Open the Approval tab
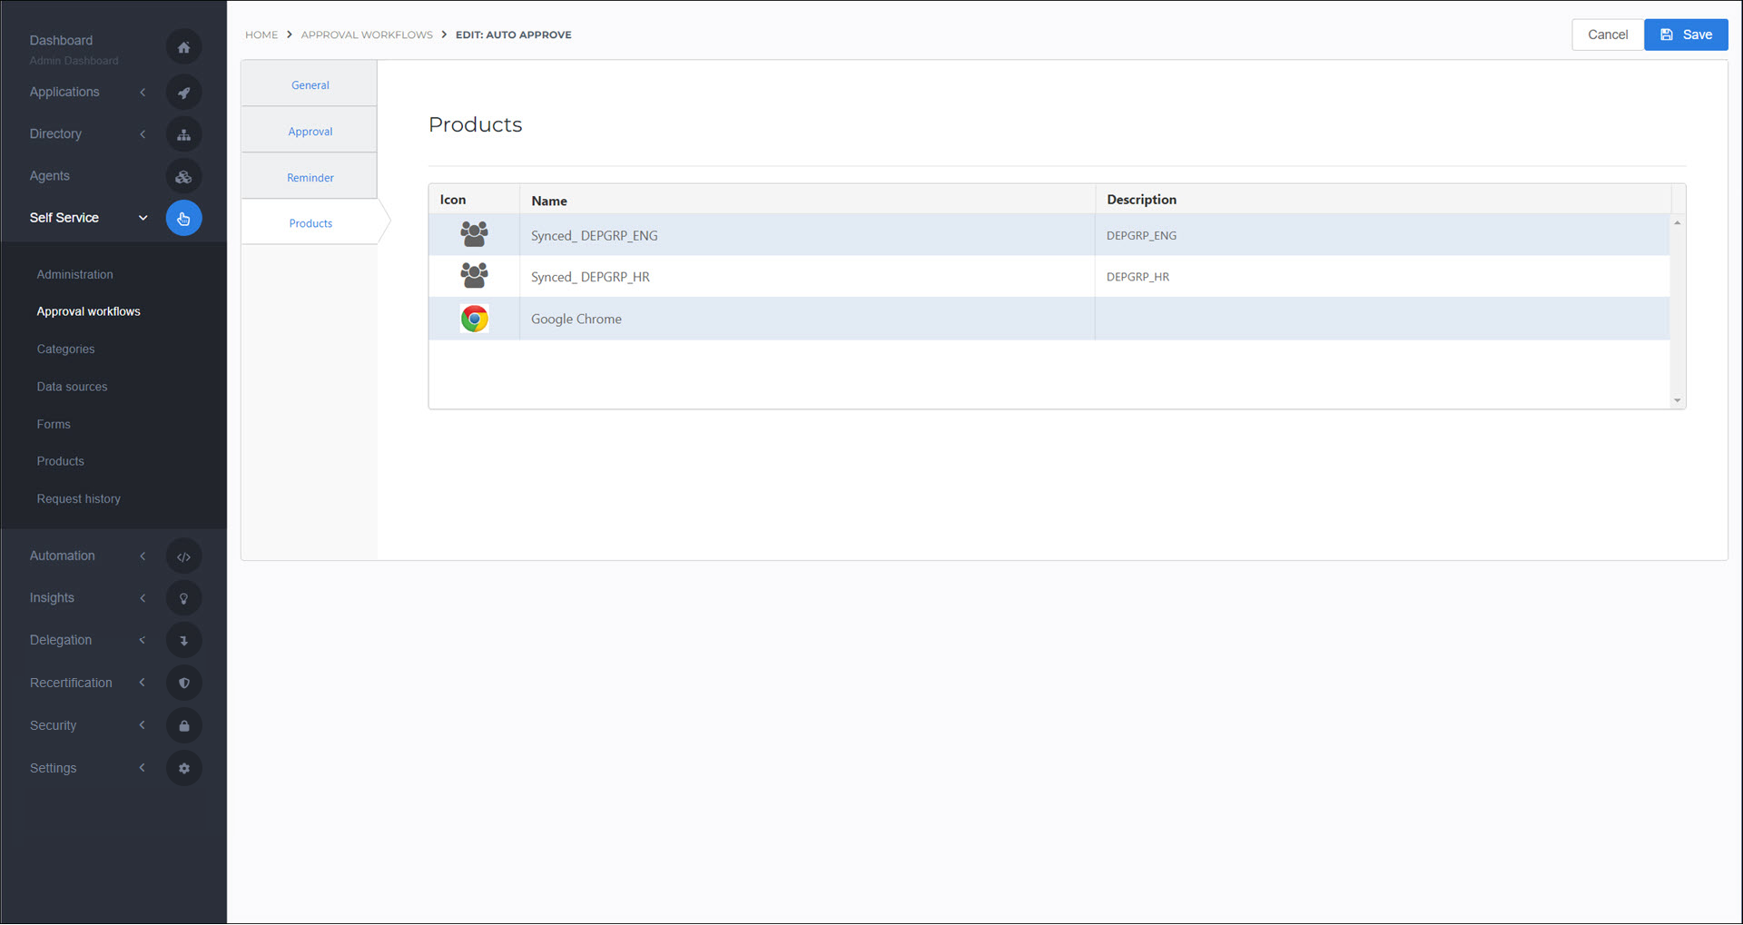The width and height of the screenshot is (1743, 925). click(x=310, y=131)
